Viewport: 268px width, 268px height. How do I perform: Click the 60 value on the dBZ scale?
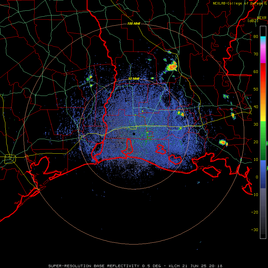pyautogui.click(x=256, y=71)
